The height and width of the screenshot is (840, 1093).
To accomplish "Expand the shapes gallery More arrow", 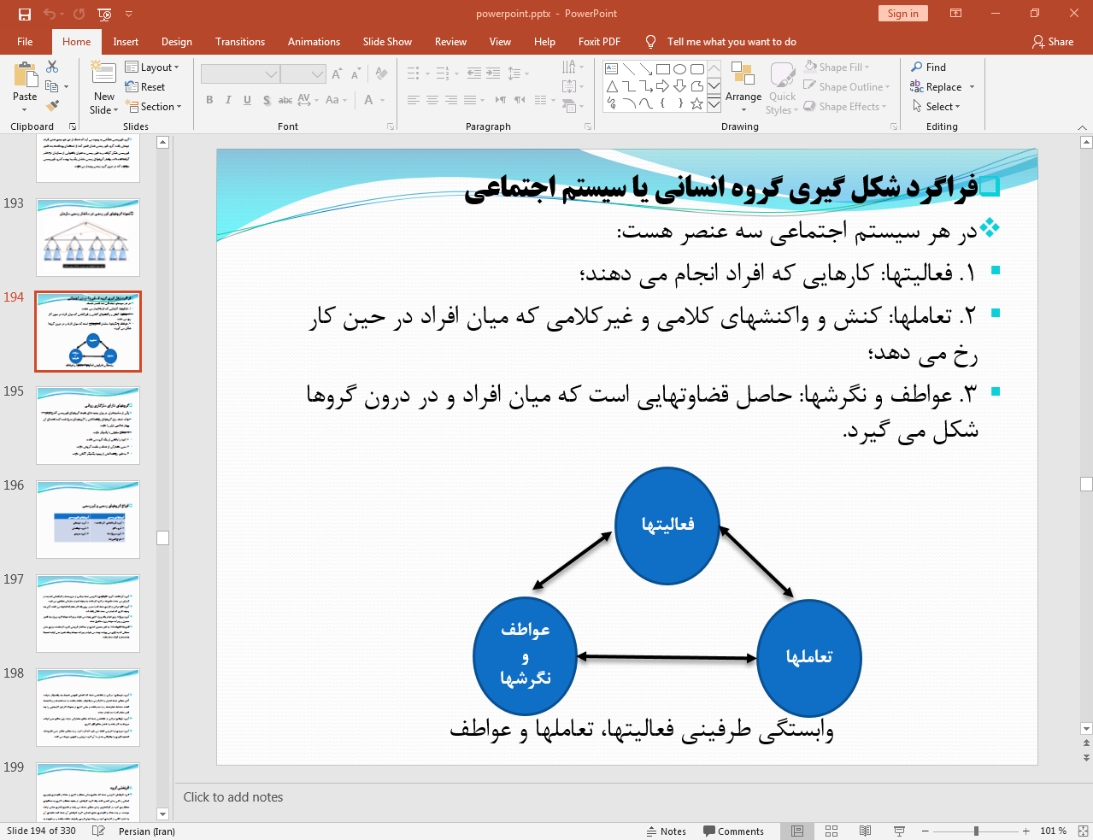I will click(x=714, y=104).
